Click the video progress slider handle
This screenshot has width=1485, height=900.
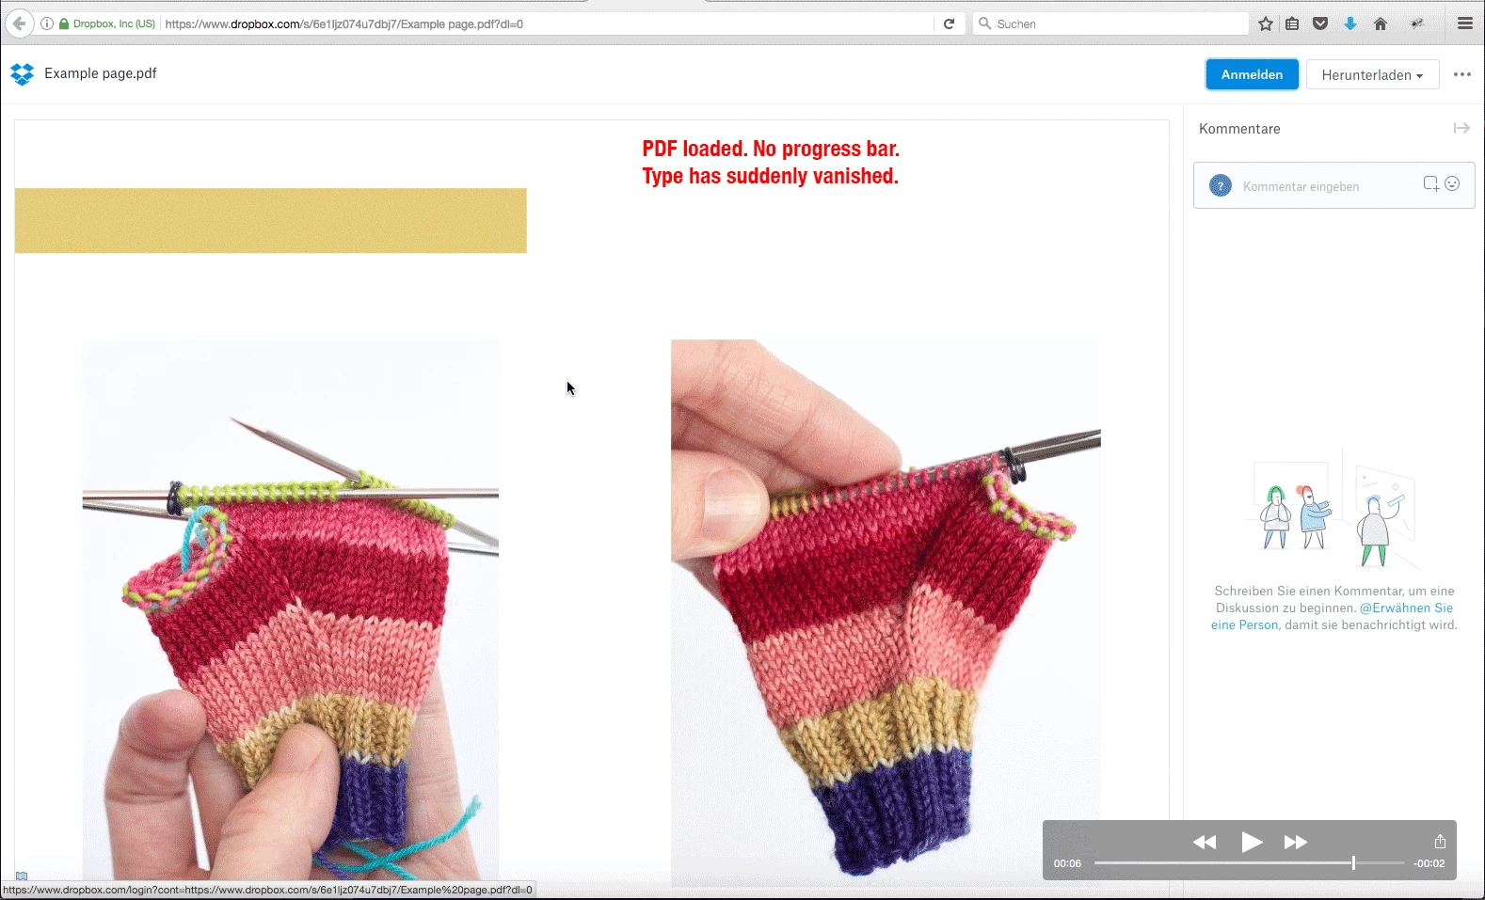[1353, 862]
